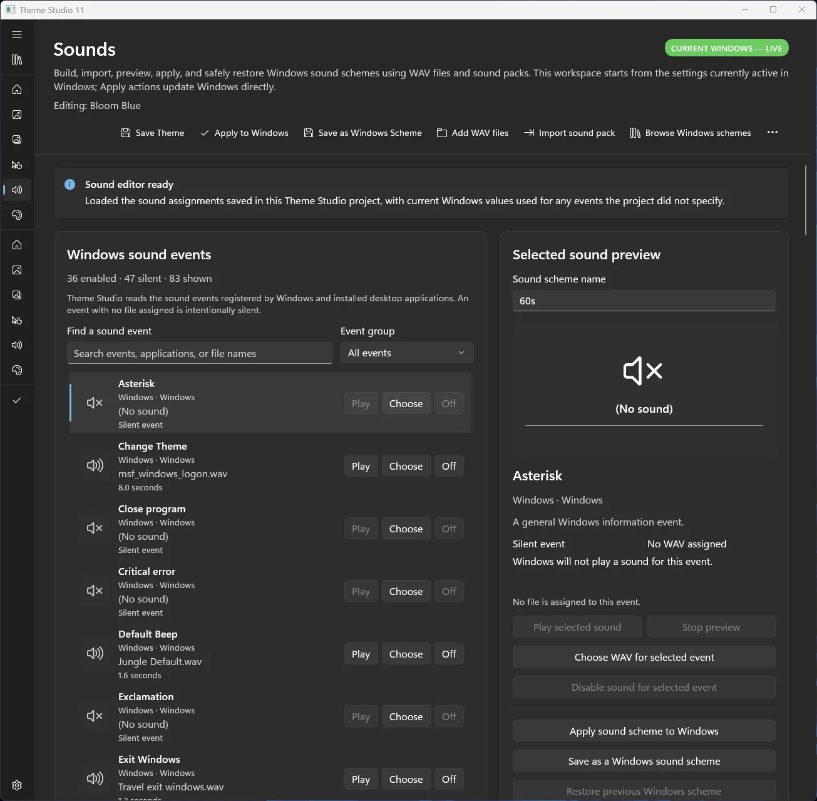Viewport: 817px width, 801px height.
Task: Click Save Theme in the toolbar
Action: tap(153, 133)
